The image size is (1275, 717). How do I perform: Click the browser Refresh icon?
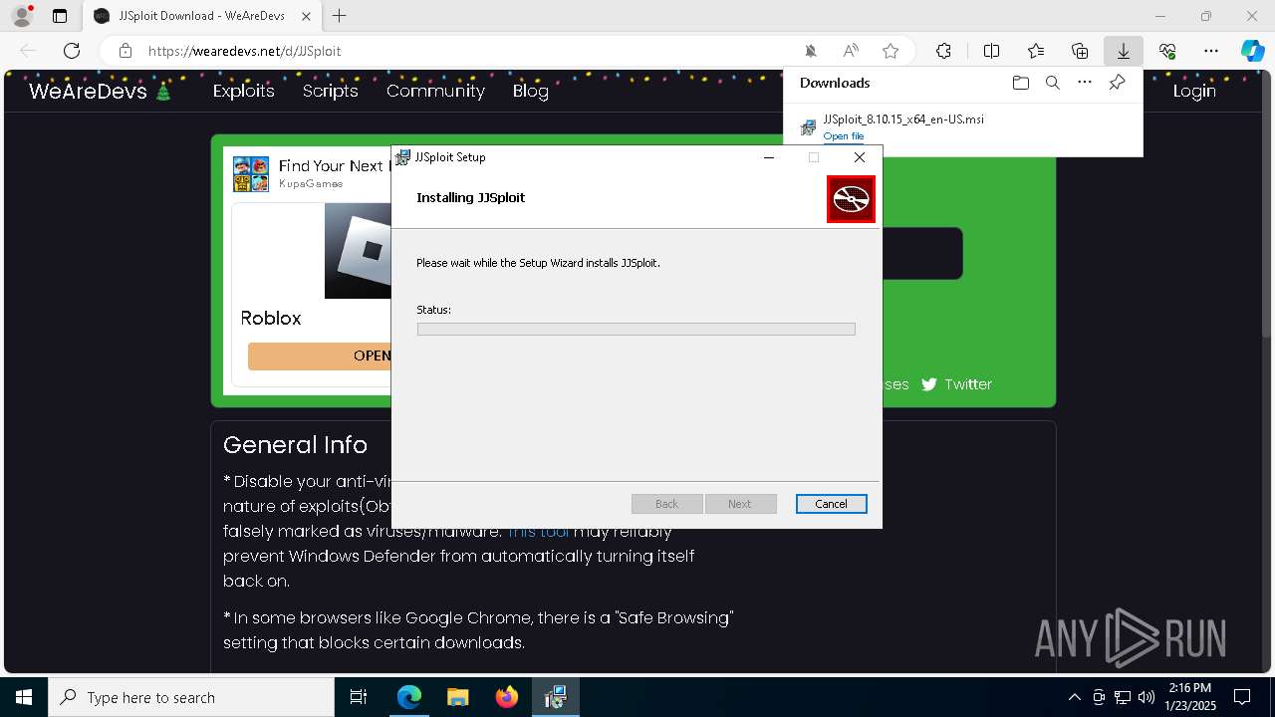(x=72, y=51)
